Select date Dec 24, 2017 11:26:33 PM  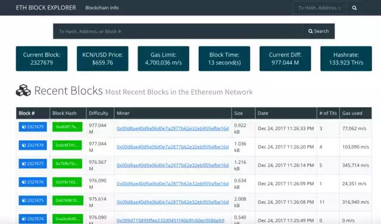286,128
